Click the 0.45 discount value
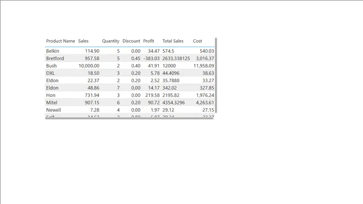The image size is (363, 204). pyautogui.click(x=136, y=58)
